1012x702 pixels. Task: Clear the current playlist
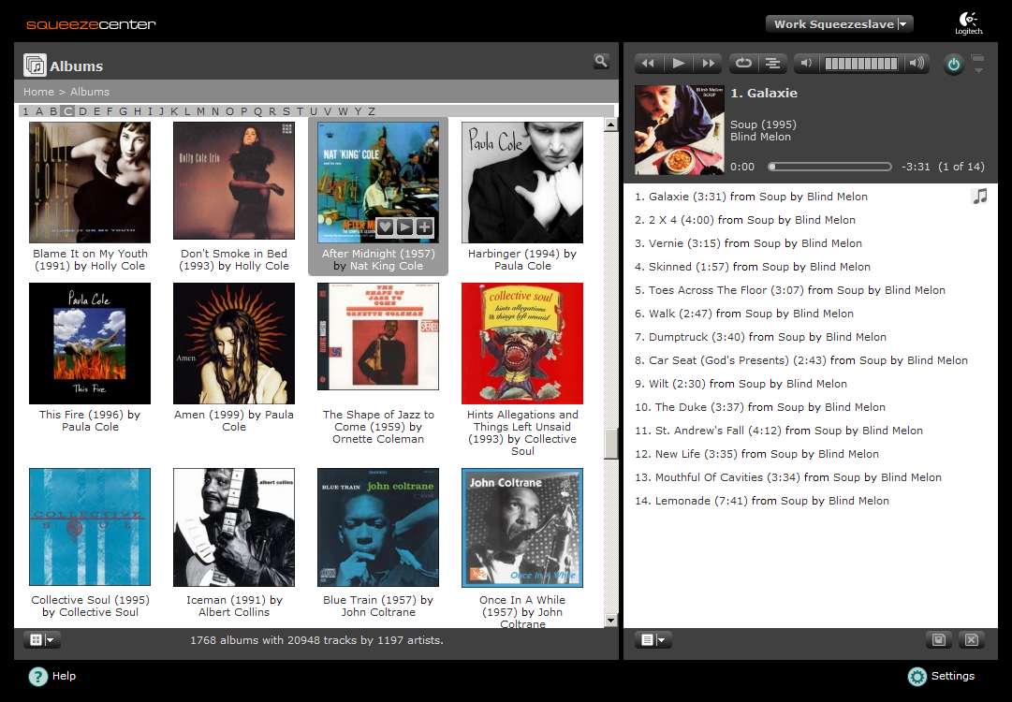tap(971, 640)
